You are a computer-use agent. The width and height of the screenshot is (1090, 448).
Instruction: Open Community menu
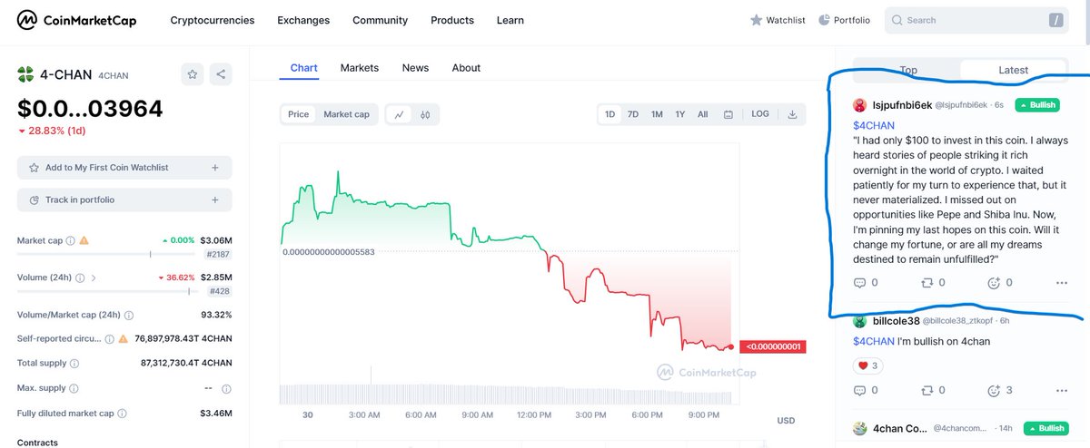coord(381,20)
